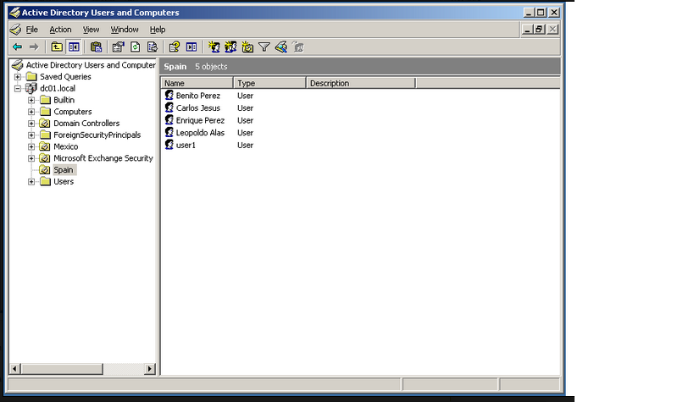Open filter options funnel icon

(264, 47)
